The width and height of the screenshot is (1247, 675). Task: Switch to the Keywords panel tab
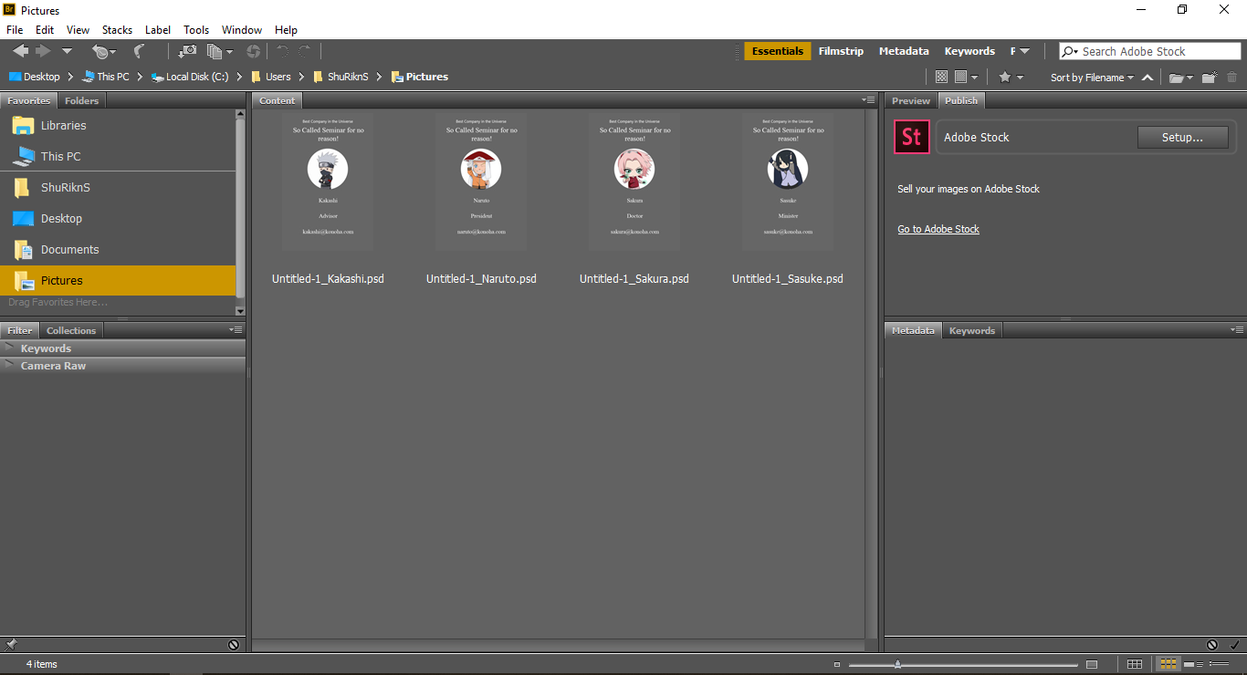[971, 330]
